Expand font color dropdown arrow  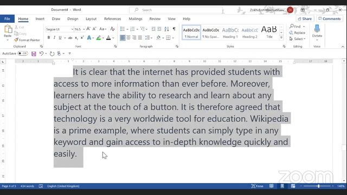[x=113, y=38]
